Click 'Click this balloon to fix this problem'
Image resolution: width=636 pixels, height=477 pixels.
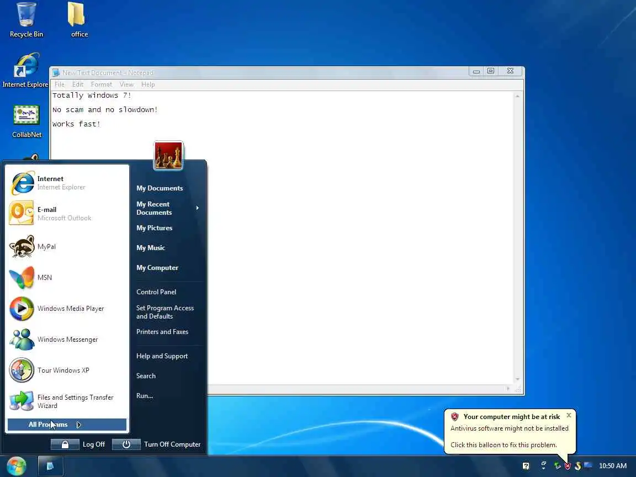click(x=504, y=445)
